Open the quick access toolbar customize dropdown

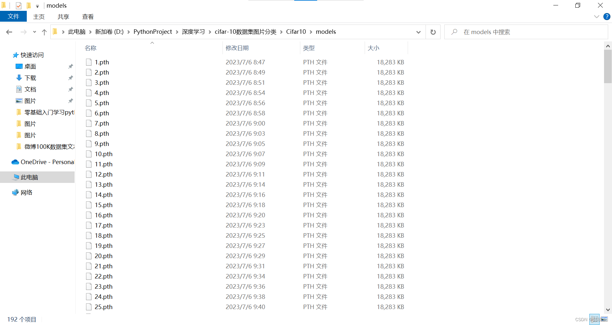(37, 6)
